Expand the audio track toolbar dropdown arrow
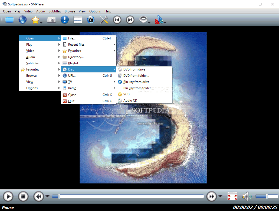 149,22
